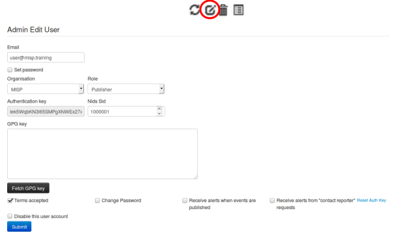
Task: Toggle alerts when events are published
Action: pos(185,201)
